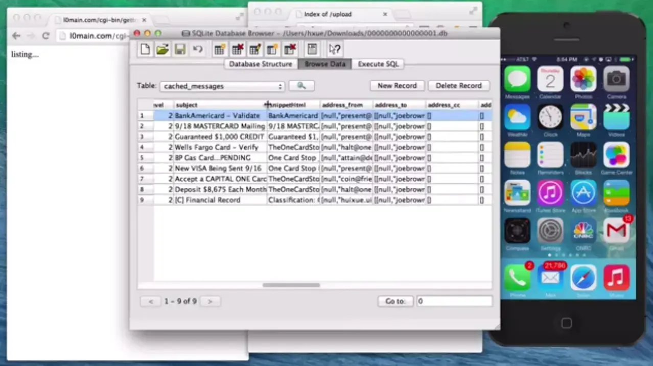Tap the App Store app on the iPhone
Viewport: 653px width, 366px height.
583,193
